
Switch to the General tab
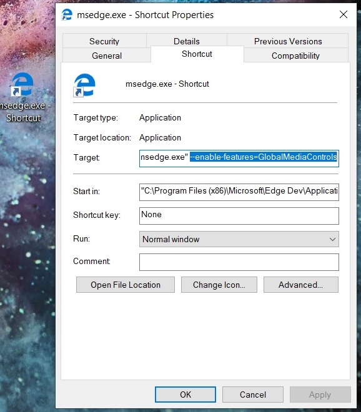click(x=106, y=56)
